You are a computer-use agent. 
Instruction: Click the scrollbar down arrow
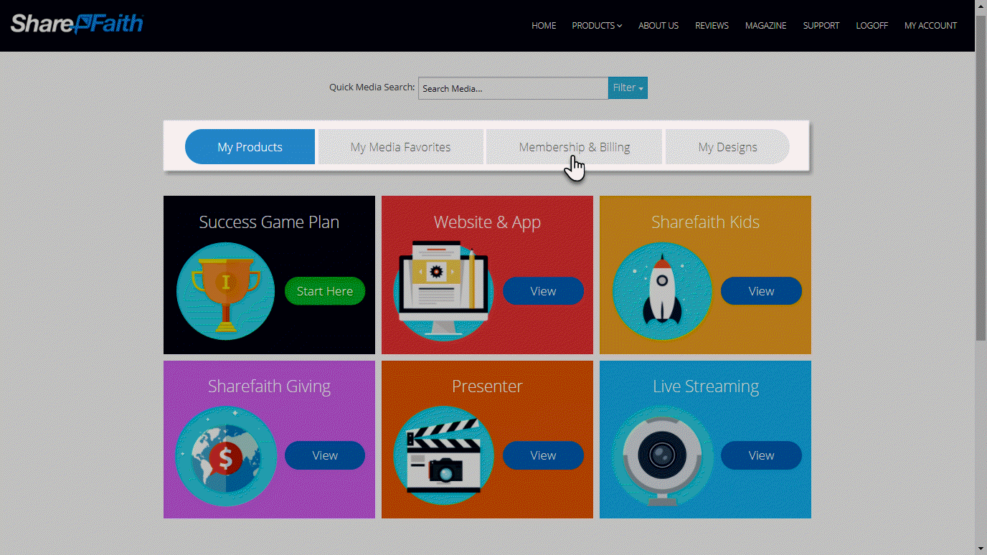coord(981,549)
